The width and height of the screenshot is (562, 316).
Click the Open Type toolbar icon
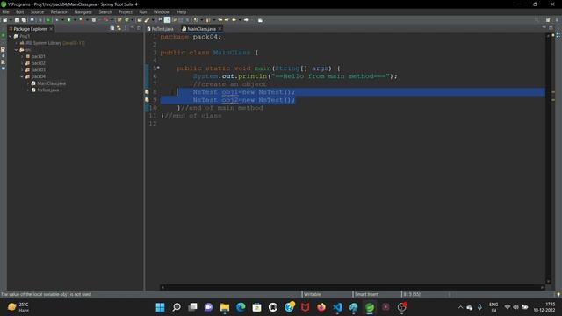(139, 20)
